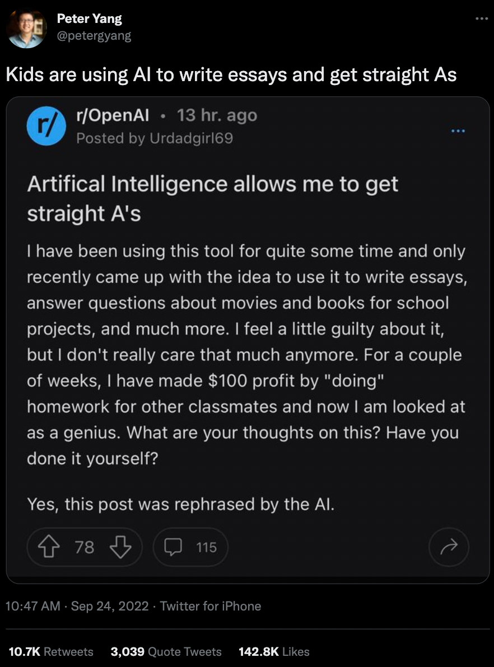View the 142.8K Likes list
The width and height of the screenshot is (494, 667).
click(x=274, y=651)
